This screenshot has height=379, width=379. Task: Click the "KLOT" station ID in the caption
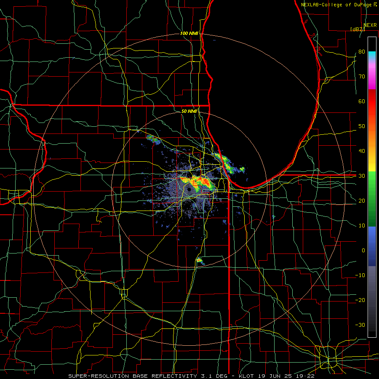click(x=246, y=376)
